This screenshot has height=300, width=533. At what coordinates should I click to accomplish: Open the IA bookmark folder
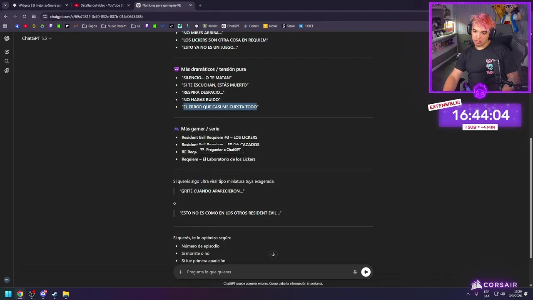point(136,26)
